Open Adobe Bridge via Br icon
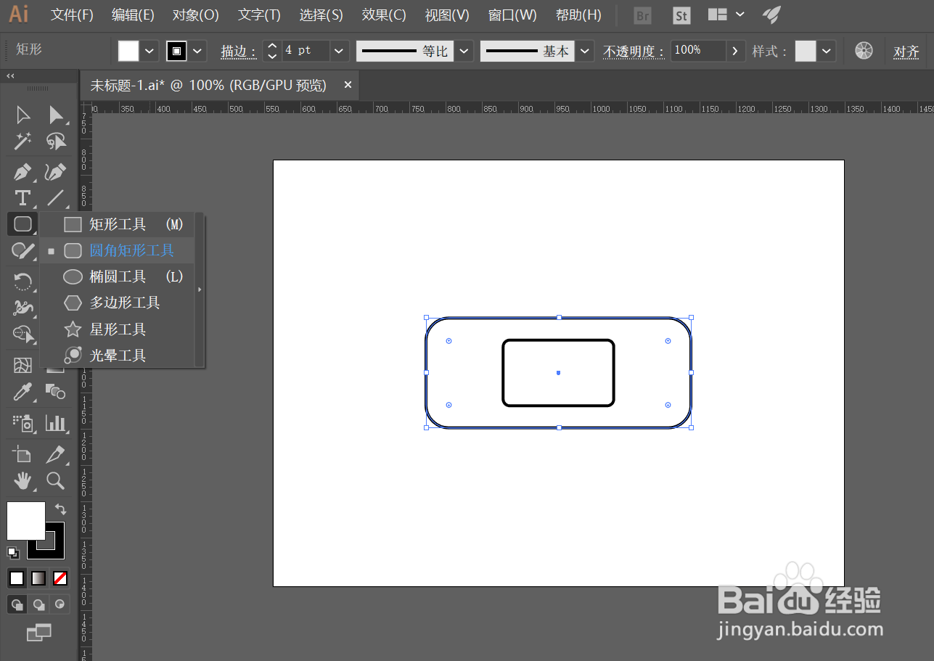The image size is (934, 661). (x=643, y=15)
